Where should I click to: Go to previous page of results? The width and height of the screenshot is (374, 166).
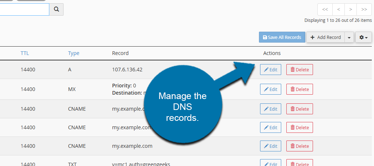pos(339,9)
